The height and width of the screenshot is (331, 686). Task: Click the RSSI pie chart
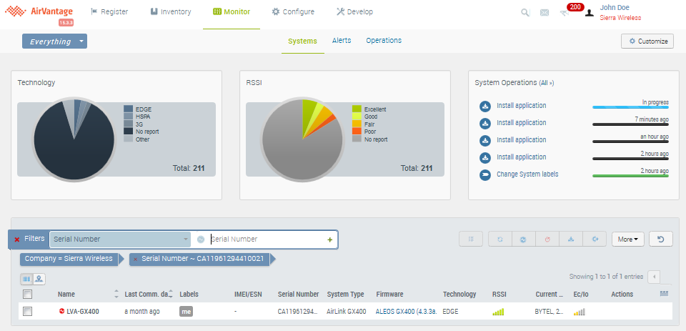click(302, 139)
